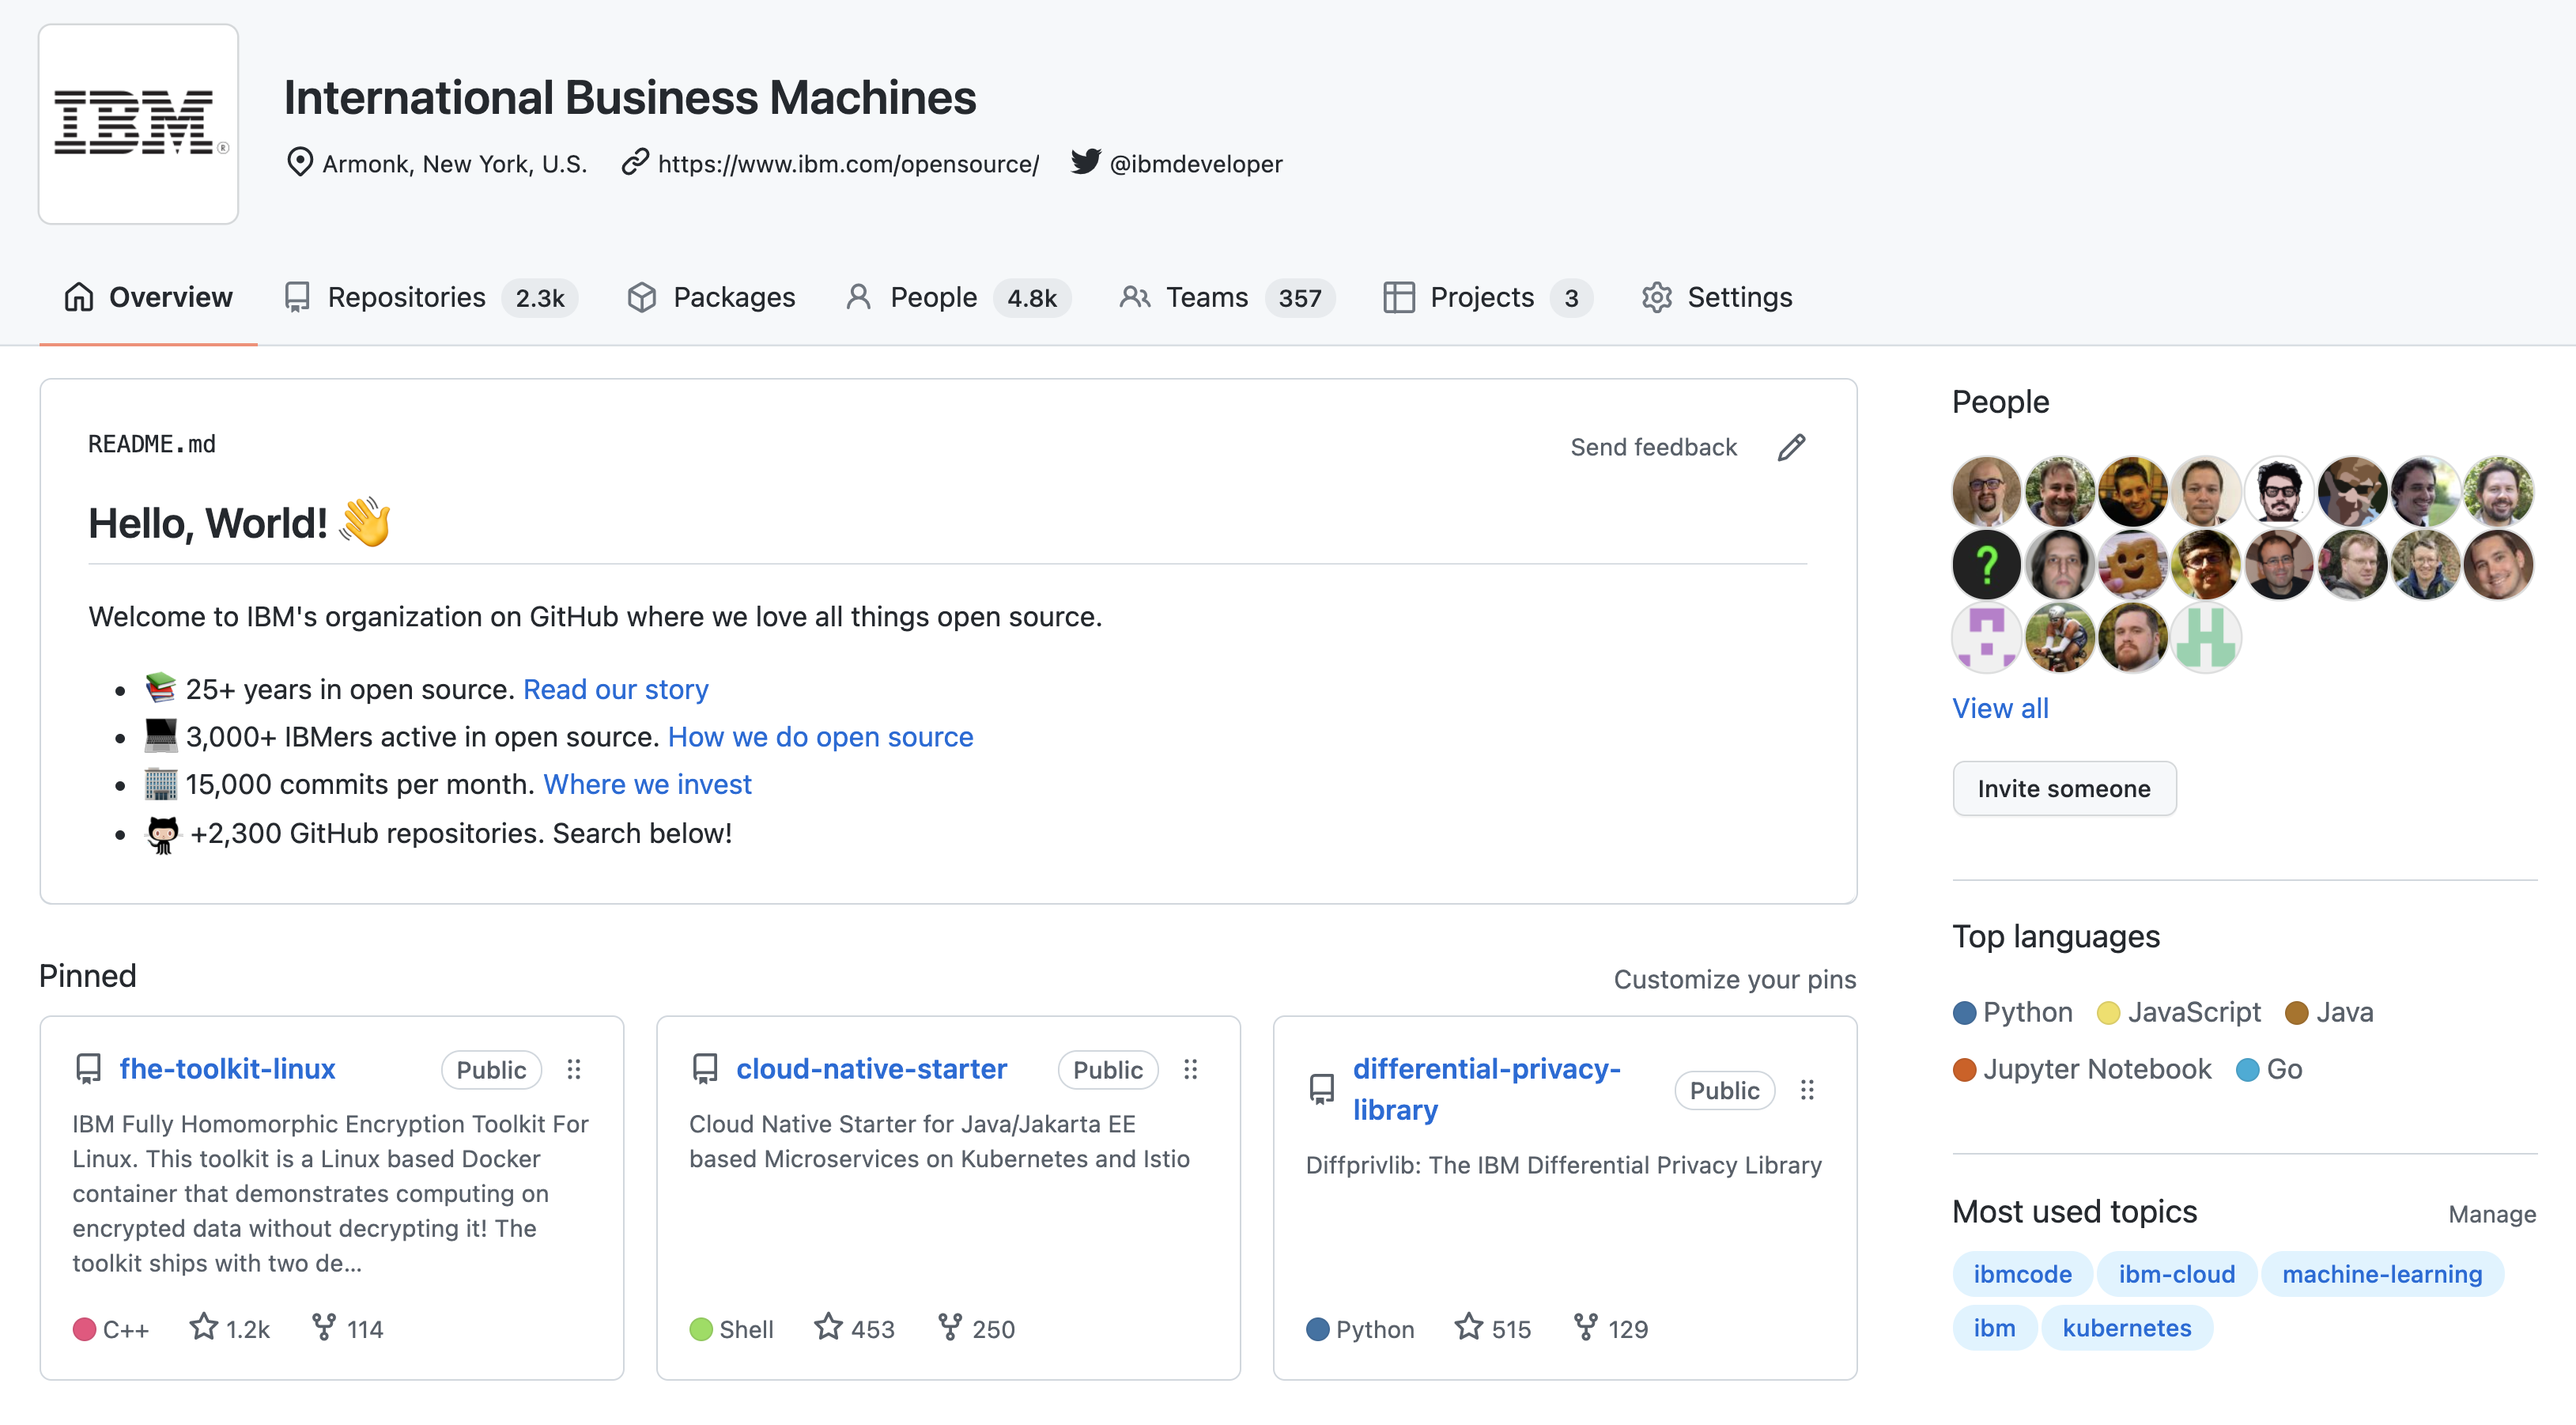Open the Packages tab

click(711, 297)
